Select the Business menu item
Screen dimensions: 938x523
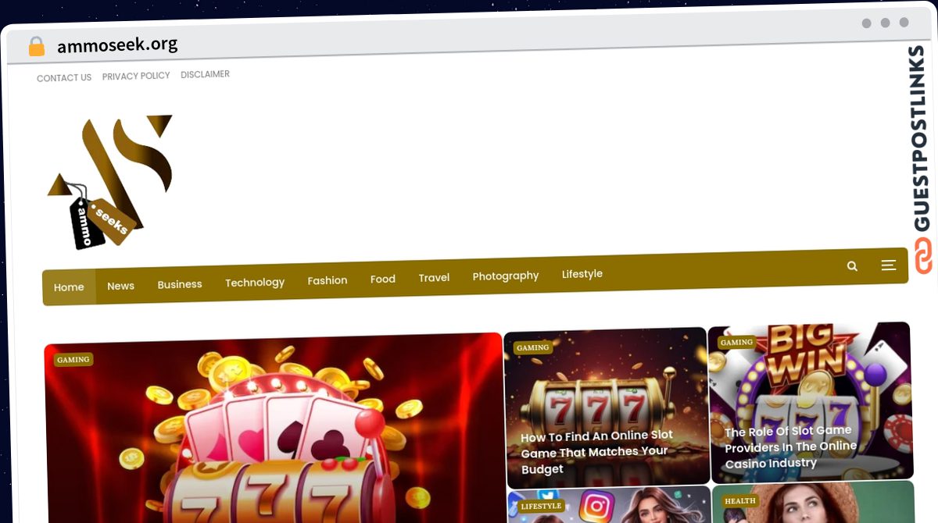pyautogui.click(x=180, y=284)
